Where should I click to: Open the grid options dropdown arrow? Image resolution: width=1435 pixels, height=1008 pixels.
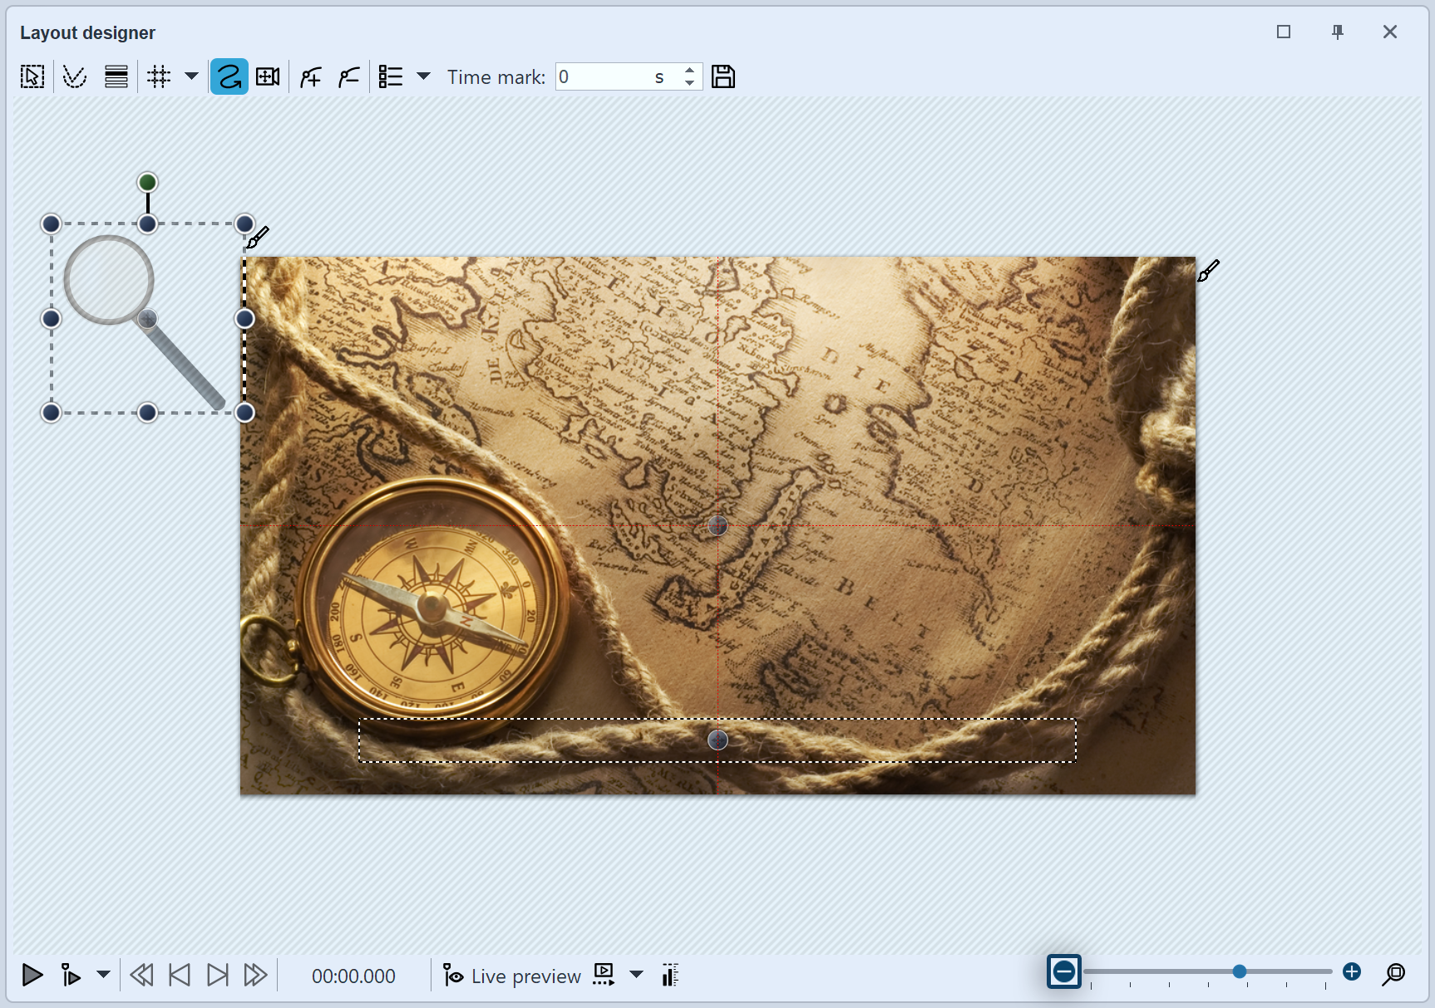coord(191,76)
